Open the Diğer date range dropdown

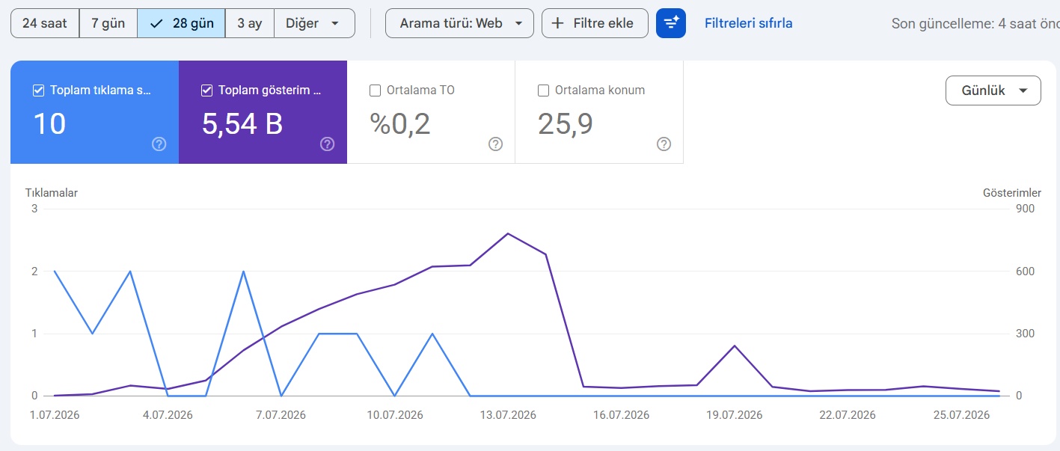(315, 23)
